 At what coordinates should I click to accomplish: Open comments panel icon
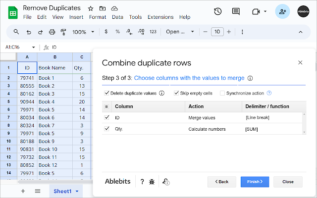coord(236,11)
